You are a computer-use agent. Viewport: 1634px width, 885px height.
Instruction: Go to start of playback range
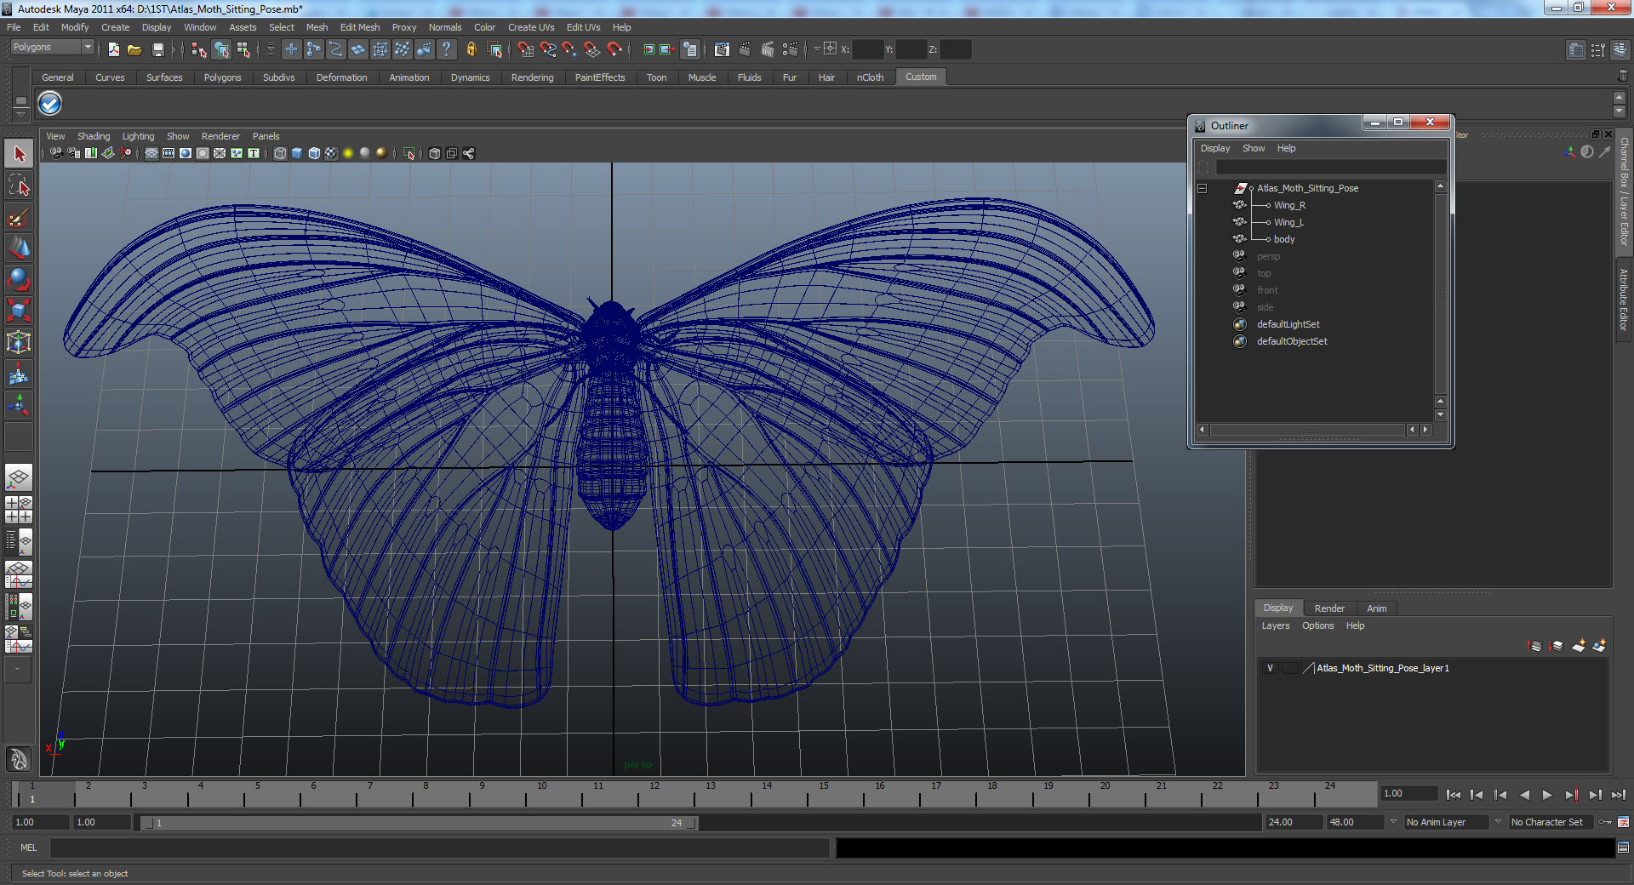click(1454, 795)
